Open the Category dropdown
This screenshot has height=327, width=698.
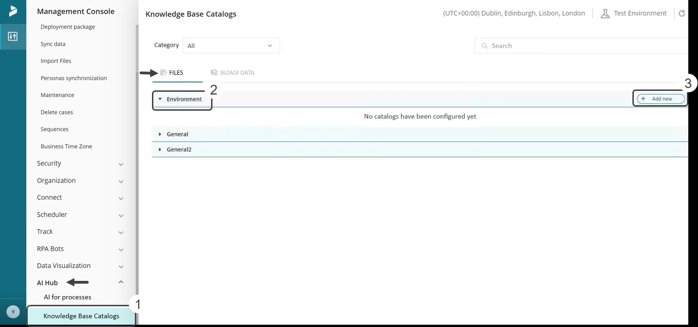(231, 46)
